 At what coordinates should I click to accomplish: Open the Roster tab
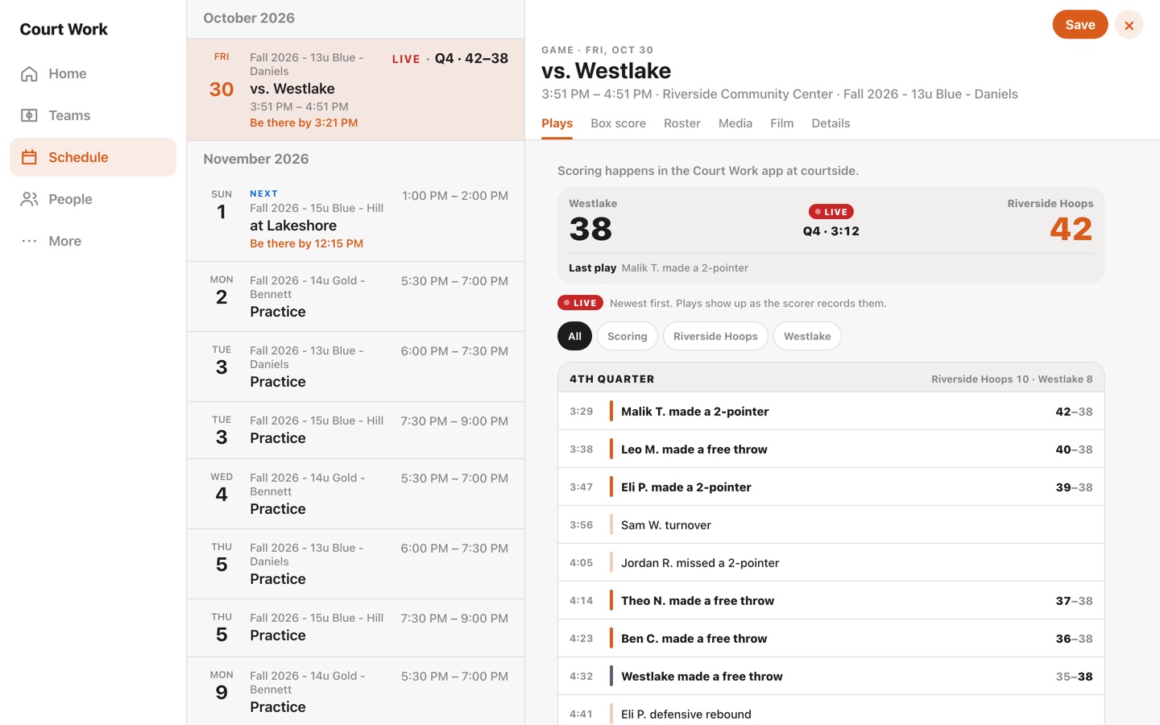coord(681,124)
